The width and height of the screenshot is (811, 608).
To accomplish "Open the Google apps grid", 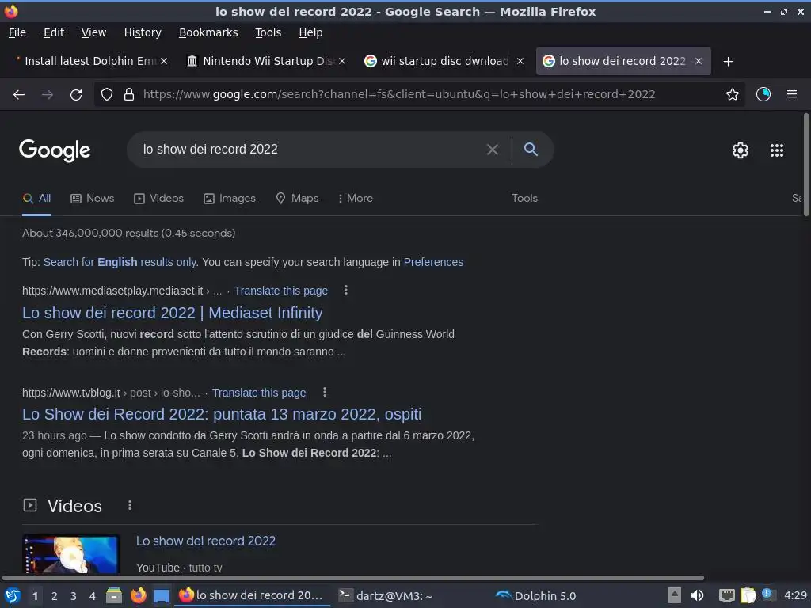I will 777,150.
